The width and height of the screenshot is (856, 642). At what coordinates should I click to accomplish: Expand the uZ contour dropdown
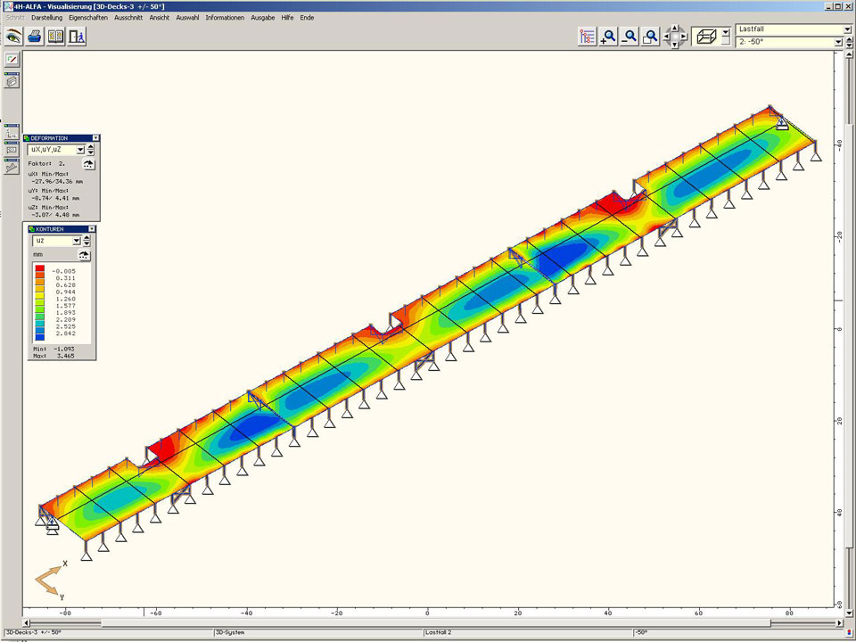(x=76, y=241)
